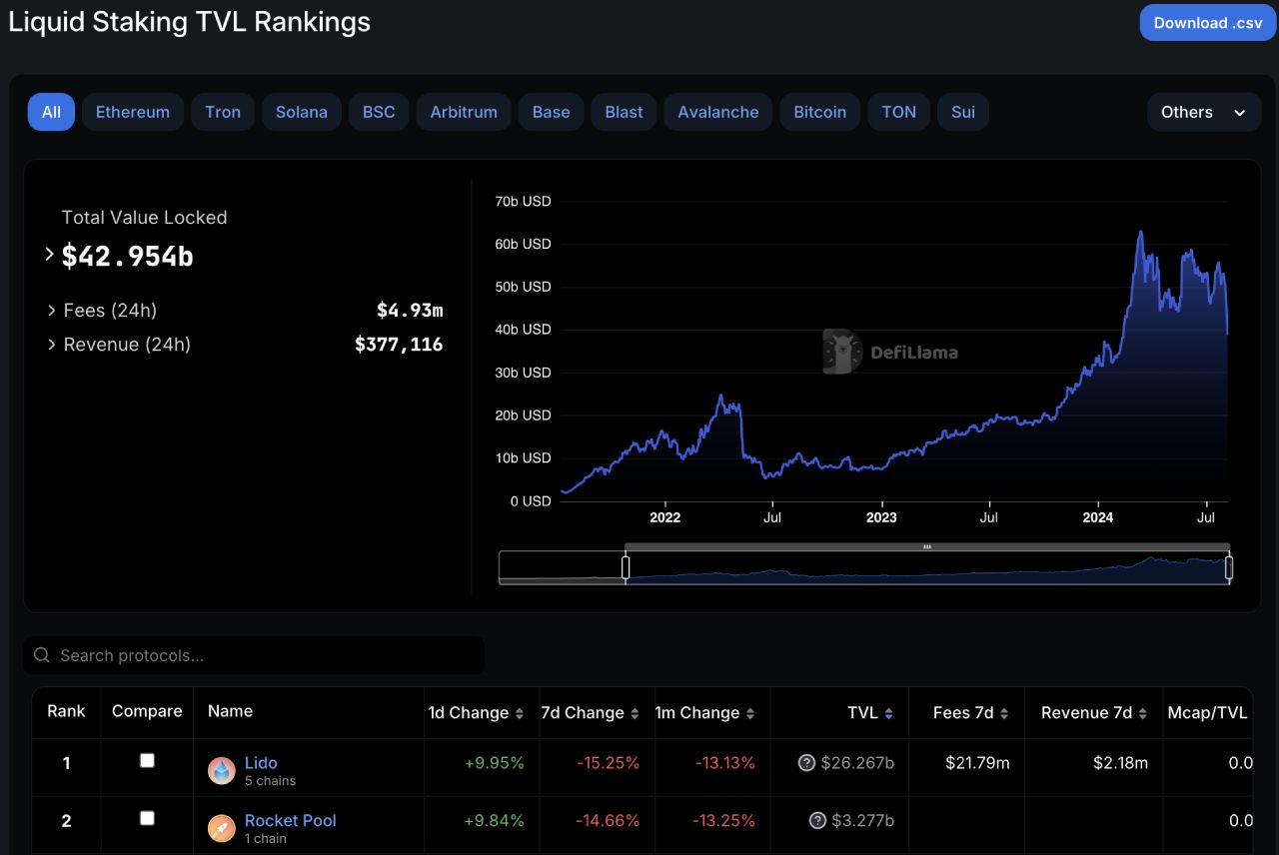Click the Rocket Pool logo icon
This screenshot has height=855, width=1279.
click(x=221, y=828)
